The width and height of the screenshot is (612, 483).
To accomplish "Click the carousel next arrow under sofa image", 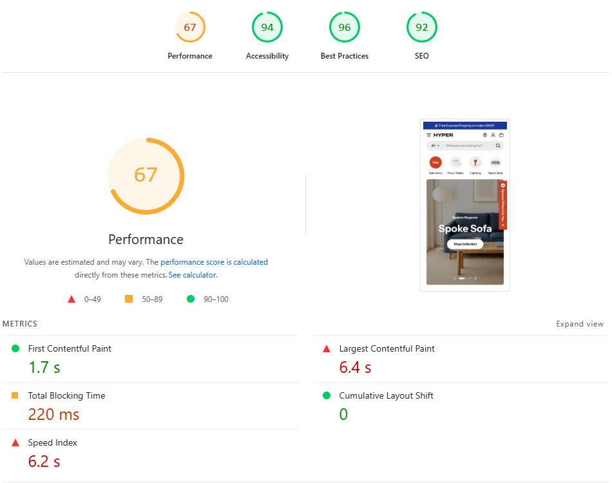I will (x=475, y=278).
